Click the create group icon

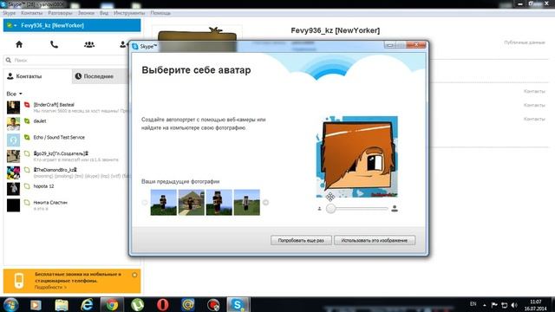click(89, 44)
